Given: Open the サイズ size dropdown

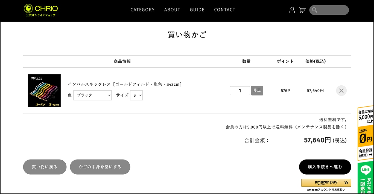Looking at the screenshot, I should (136, 95).
